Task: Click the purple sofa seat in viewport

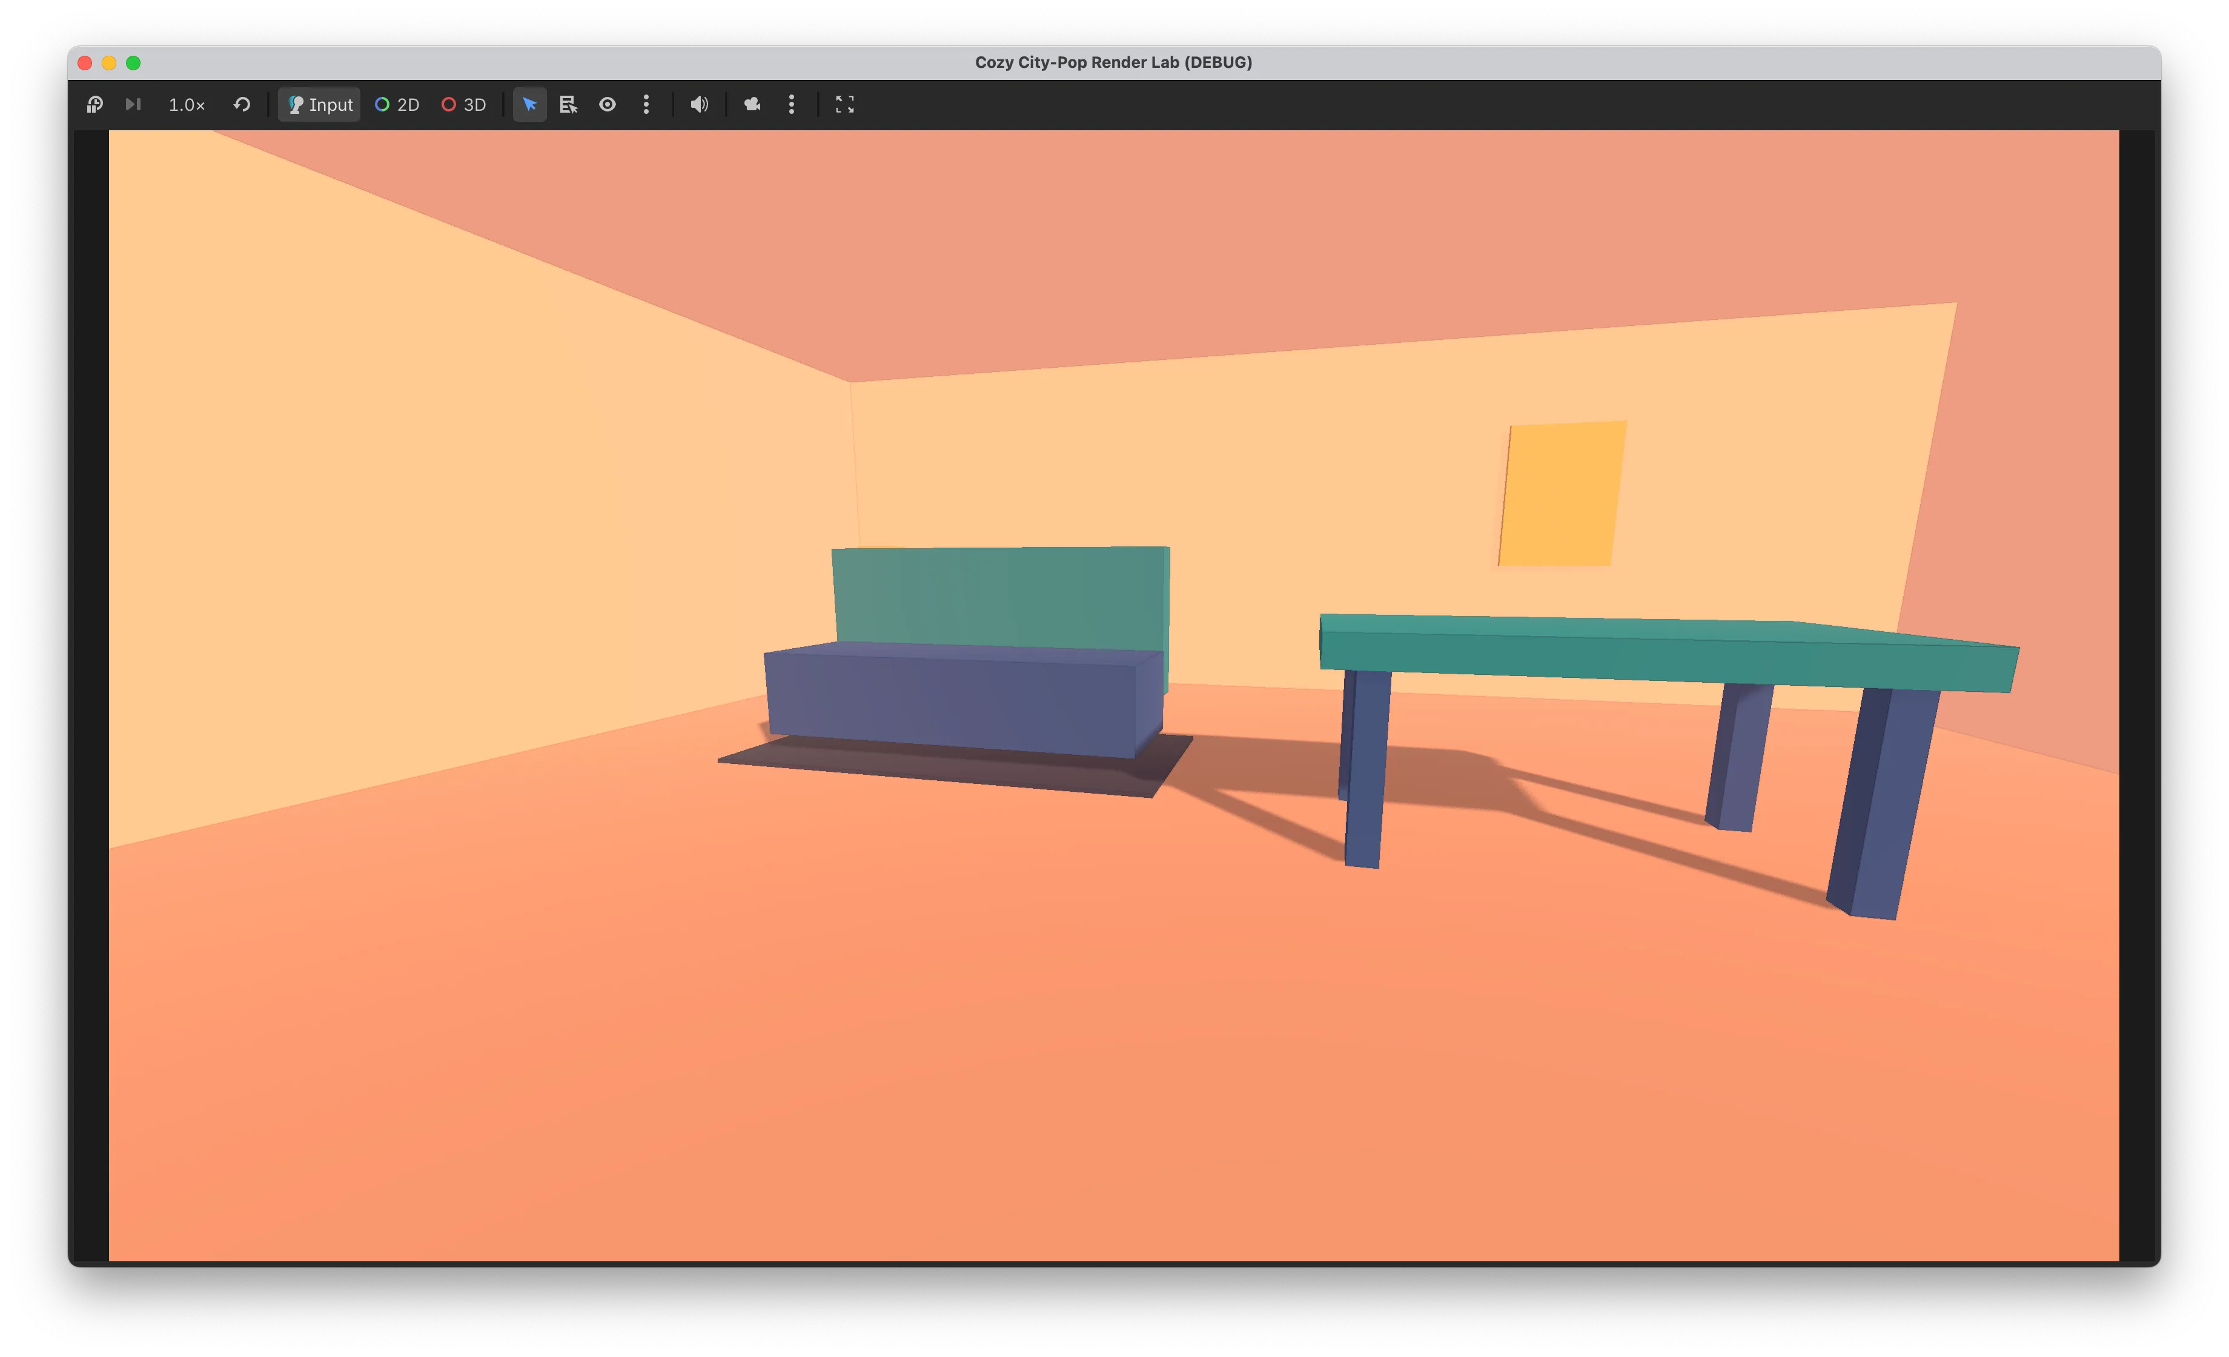Action: tap(964, 699)
